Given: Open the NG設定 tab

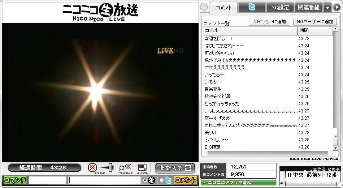Looking at the screenshot, I should [x=280, y=8].
